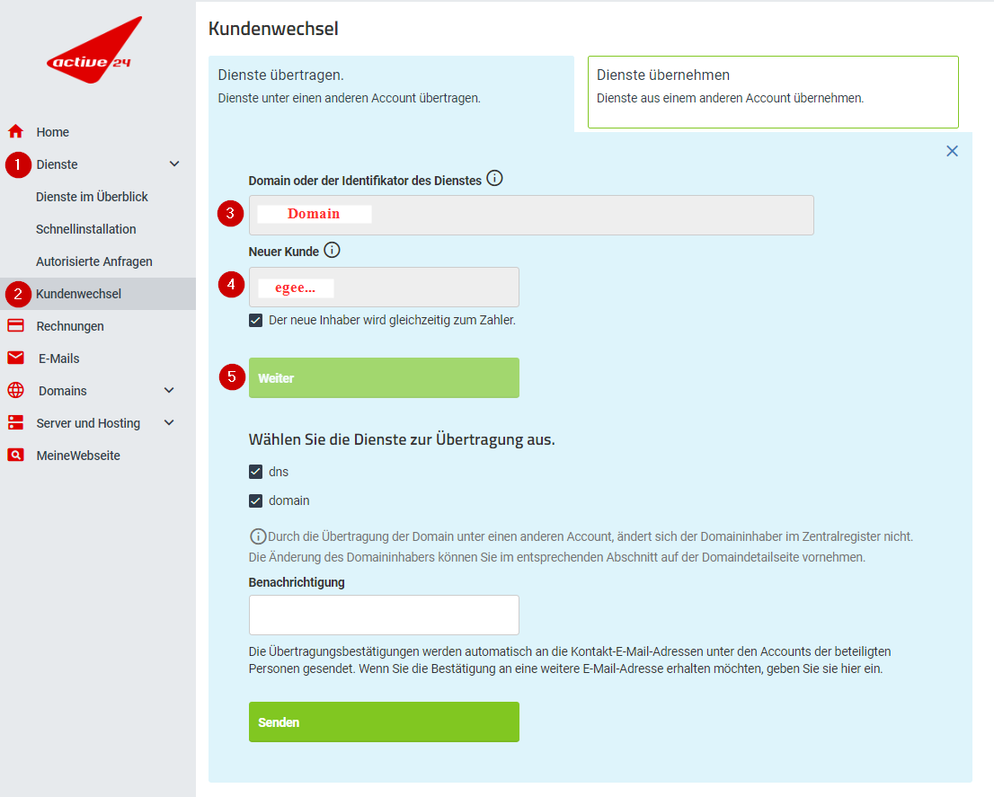Viewport: 994px width, 797px height.
Task: Click the E-Mails envelope icon
Action: pyautogui.click(x=15, y=359)
